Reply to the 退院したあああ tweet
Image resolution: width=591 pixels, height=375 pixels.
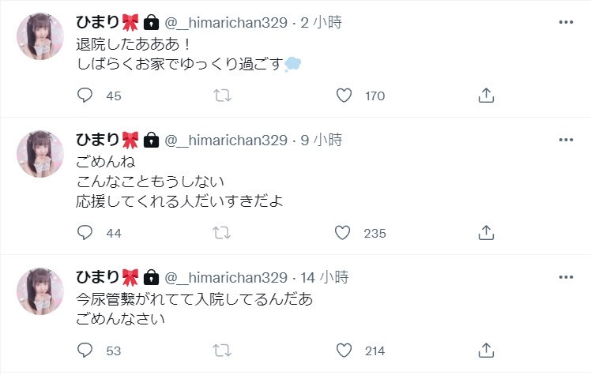click(x=86, y=96)
